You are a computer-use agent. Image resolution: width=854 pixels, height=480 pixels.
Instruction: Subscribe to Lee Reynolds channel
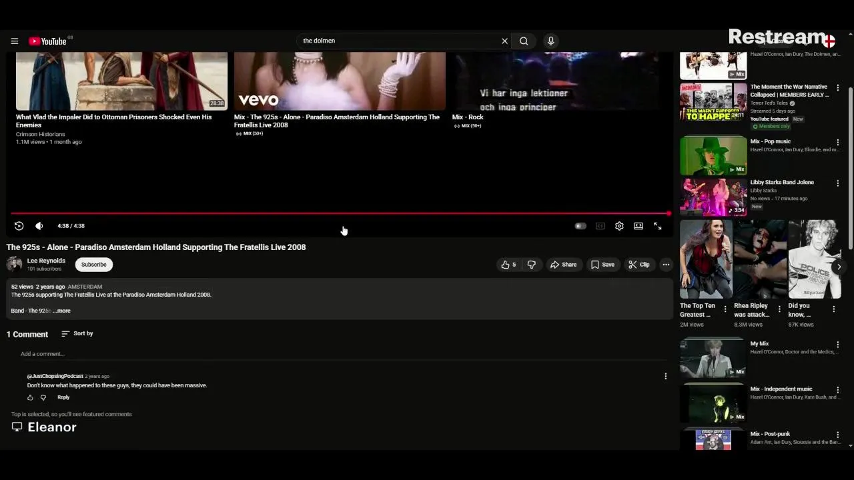point(93,265)
